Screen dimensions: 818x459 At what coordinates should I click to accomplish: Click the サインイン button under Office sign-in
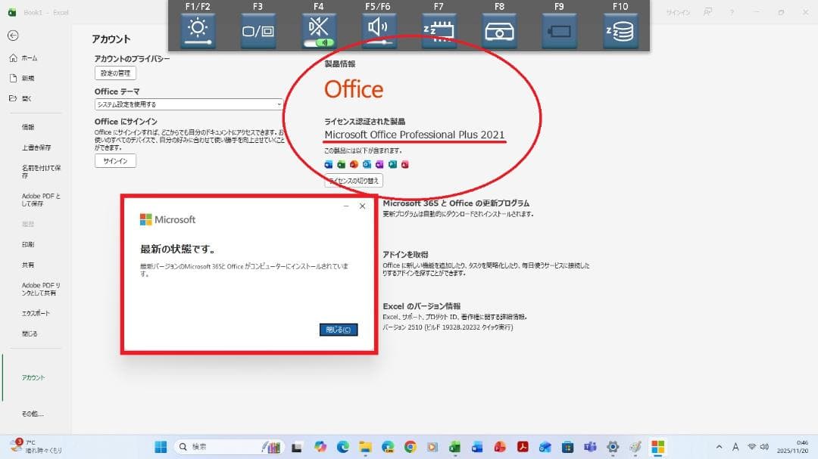click(115, 161)
